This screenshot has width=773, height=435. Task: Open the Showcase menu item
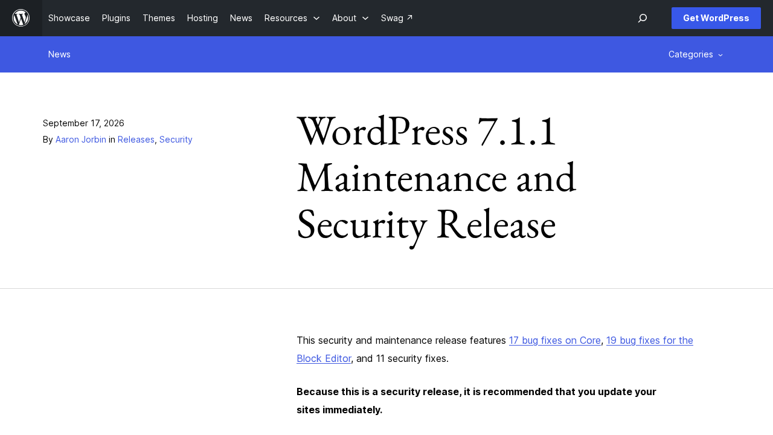(x=69, y=18)
